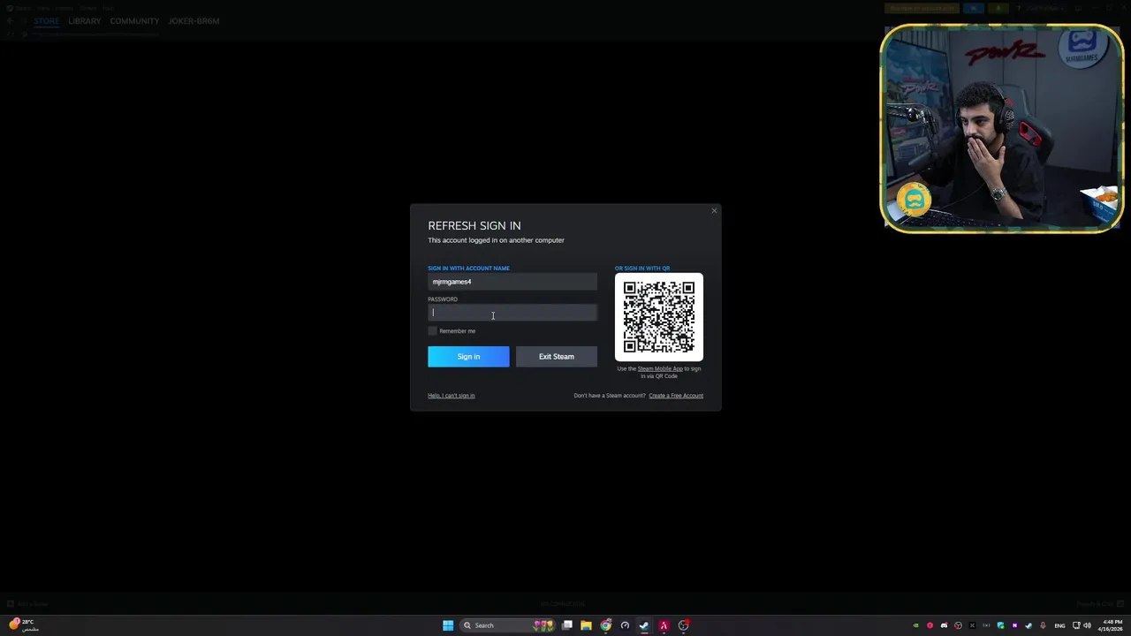1131x636 pixels.
Task: Open the Steam Mobile App link
Action: (x=660, y=368)
